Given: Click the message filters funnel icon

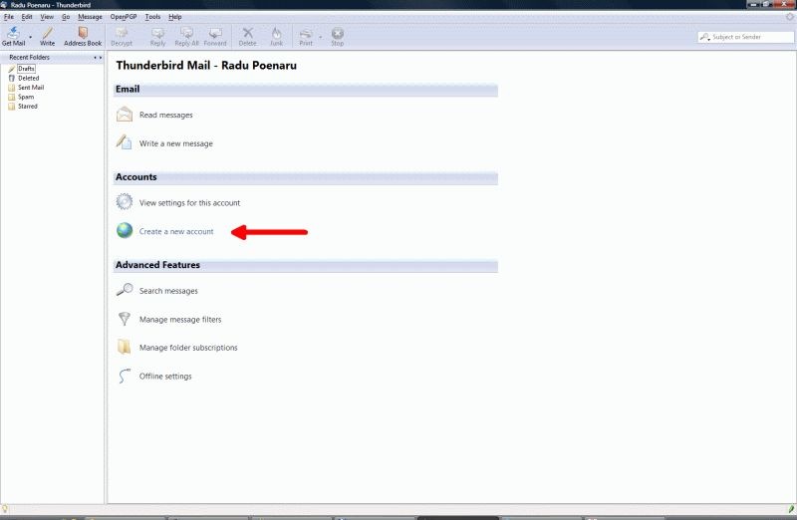Looking at the screenshot, I should click(124, 319).
